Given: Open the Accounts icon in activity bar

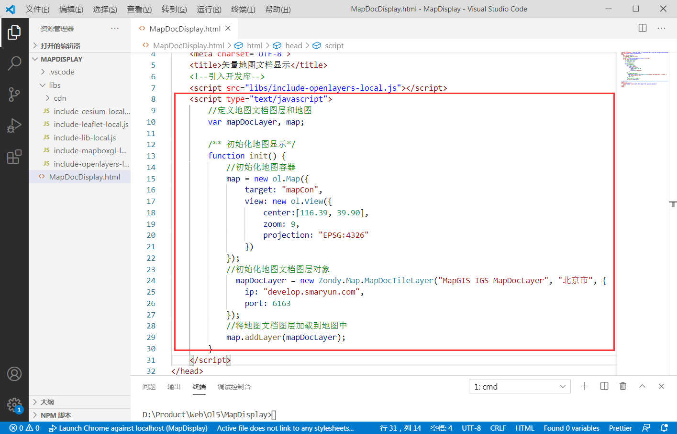Looking at the screenshot, I should point(14,374).
